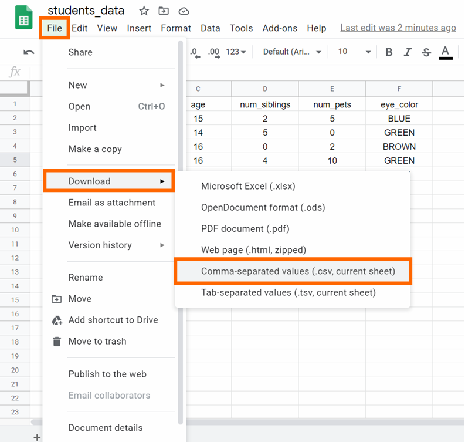Click the File menu vertical scrollbar
The height and width of the screenshot is (442, 465).
[181, 233]
